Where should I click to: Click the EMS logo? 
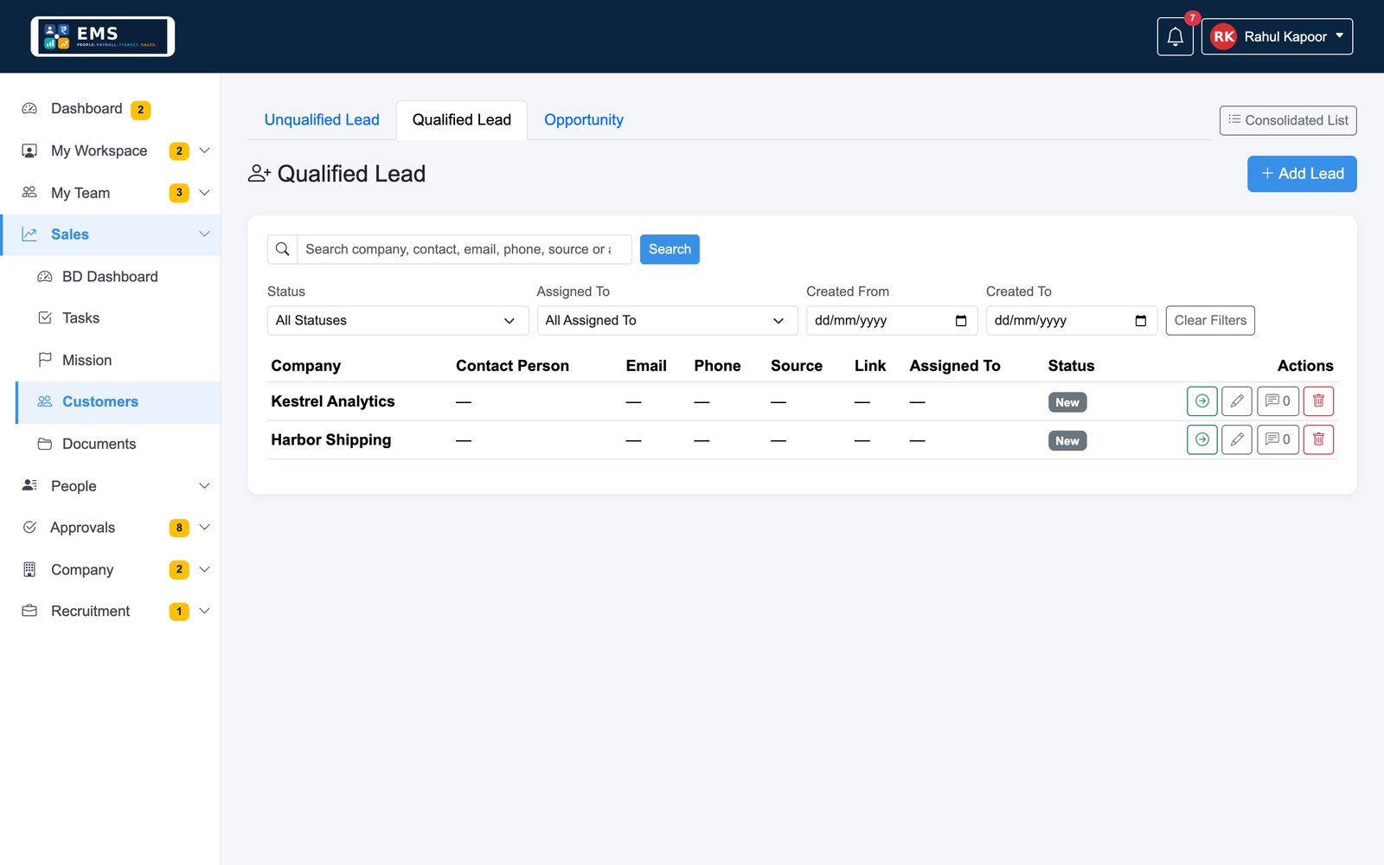[103, 36]
